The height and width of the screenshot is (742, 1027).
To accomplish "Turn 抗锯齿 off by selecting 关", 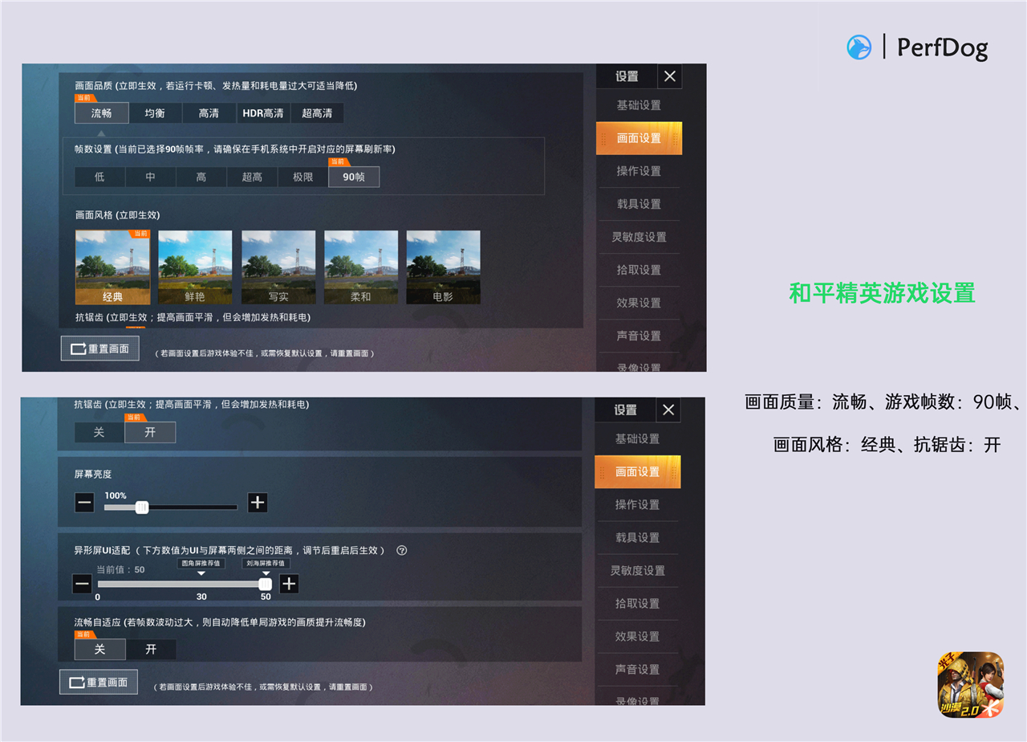I will pyautogui.click(x=99, y=432).
